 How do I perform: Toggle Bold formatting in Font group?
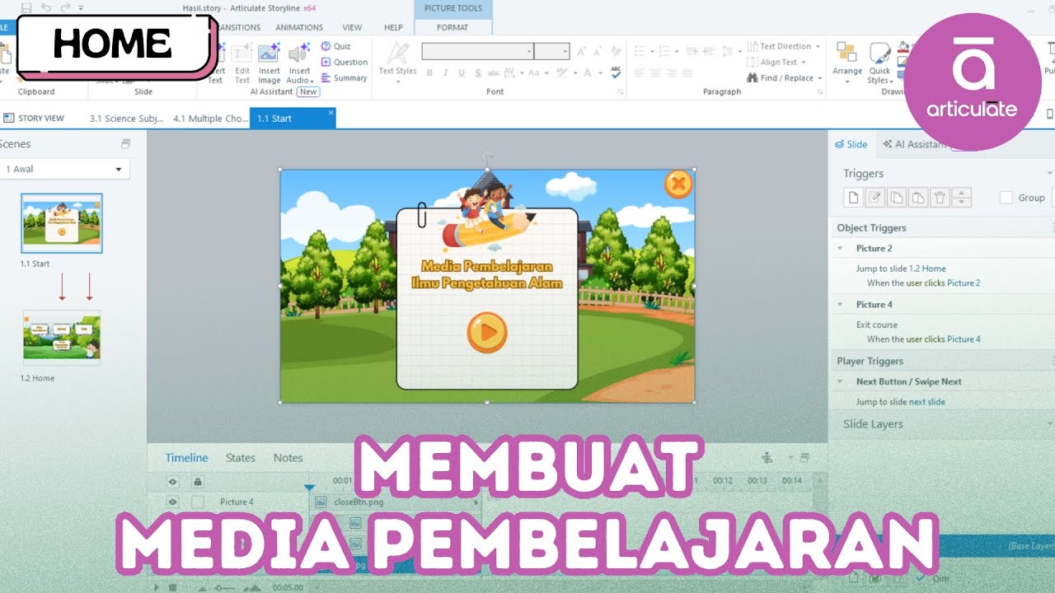[429, 72]
